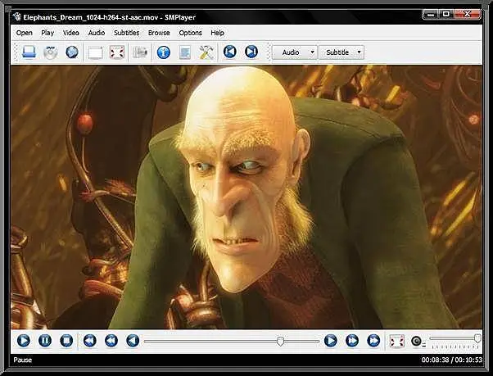Go to previous playlist item
Screen dimensions: 493x376
point(230,52)
